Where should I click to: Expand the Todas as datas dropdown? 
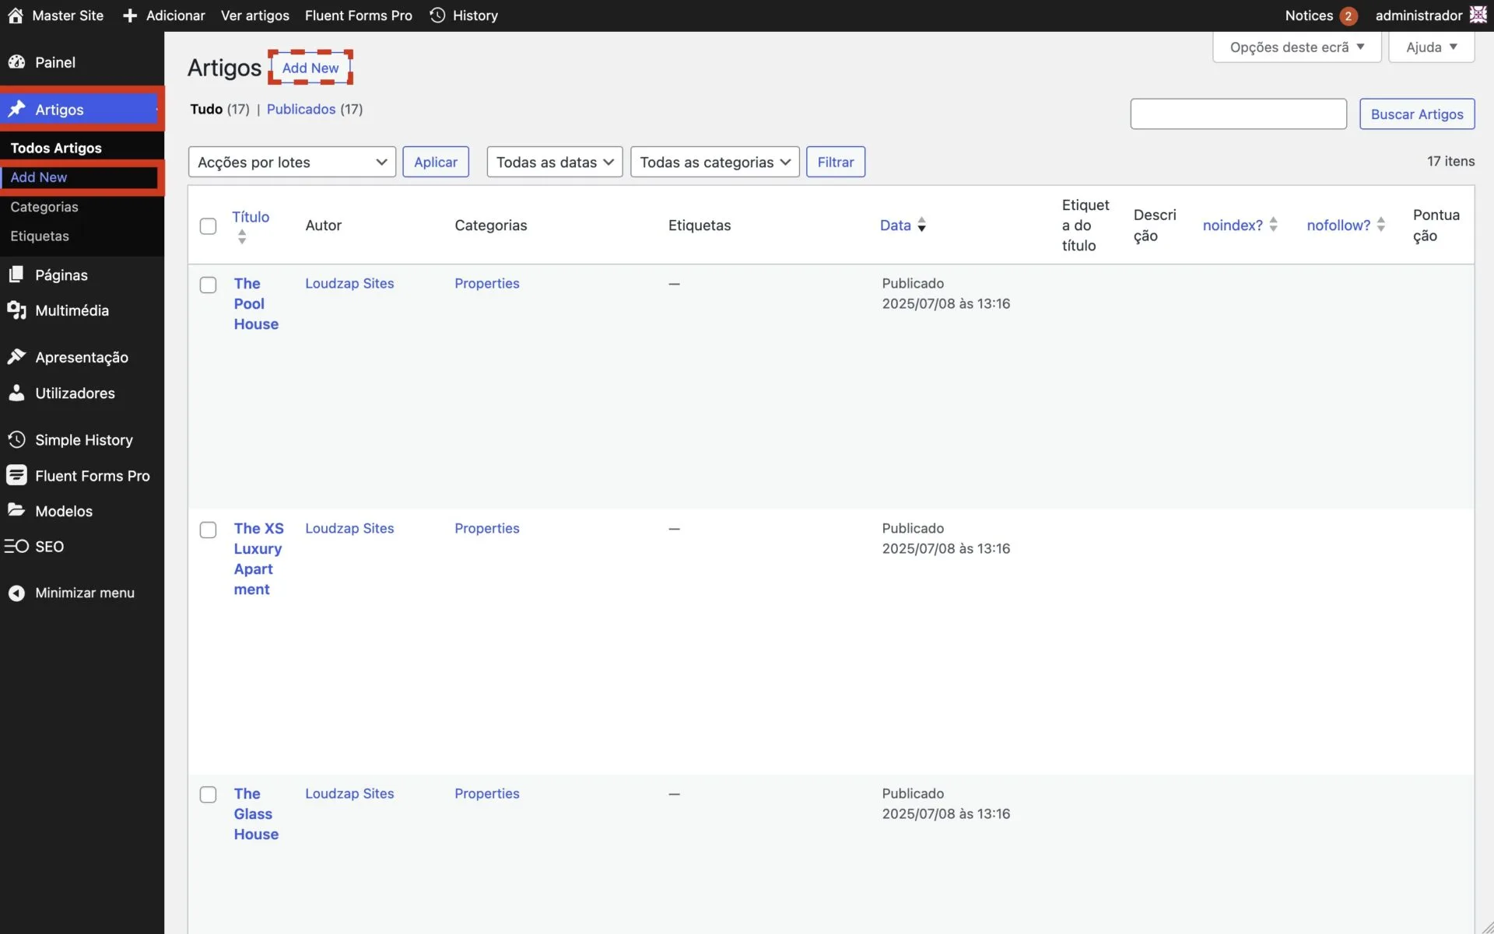(554, 162)
